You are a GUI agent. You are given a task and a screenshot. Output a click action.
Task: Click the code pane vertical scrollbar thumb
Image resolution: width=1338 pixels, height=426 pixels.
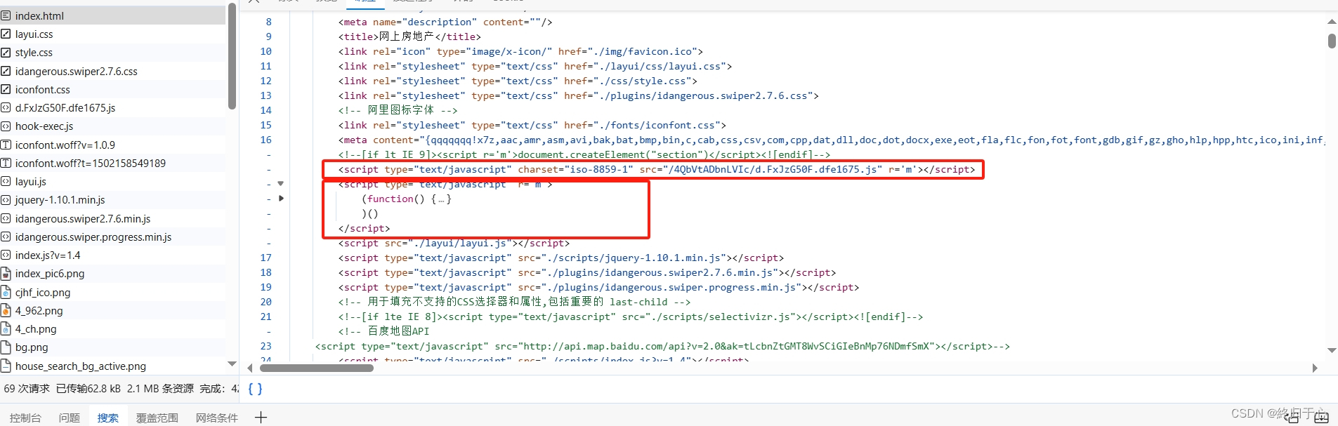pyautogui.click(x=1332, y=41)
